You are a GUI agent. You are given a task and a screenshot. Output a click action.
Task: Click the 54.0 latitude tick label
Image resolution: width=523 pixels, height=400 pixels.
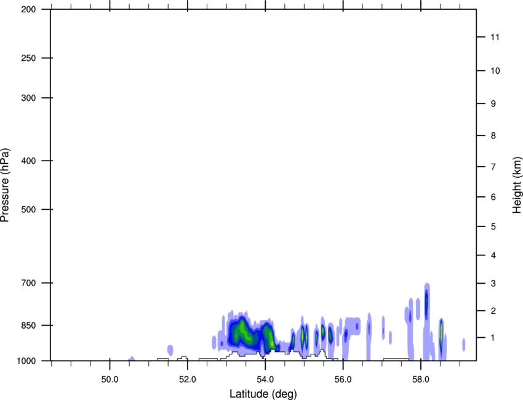point(265,380)
